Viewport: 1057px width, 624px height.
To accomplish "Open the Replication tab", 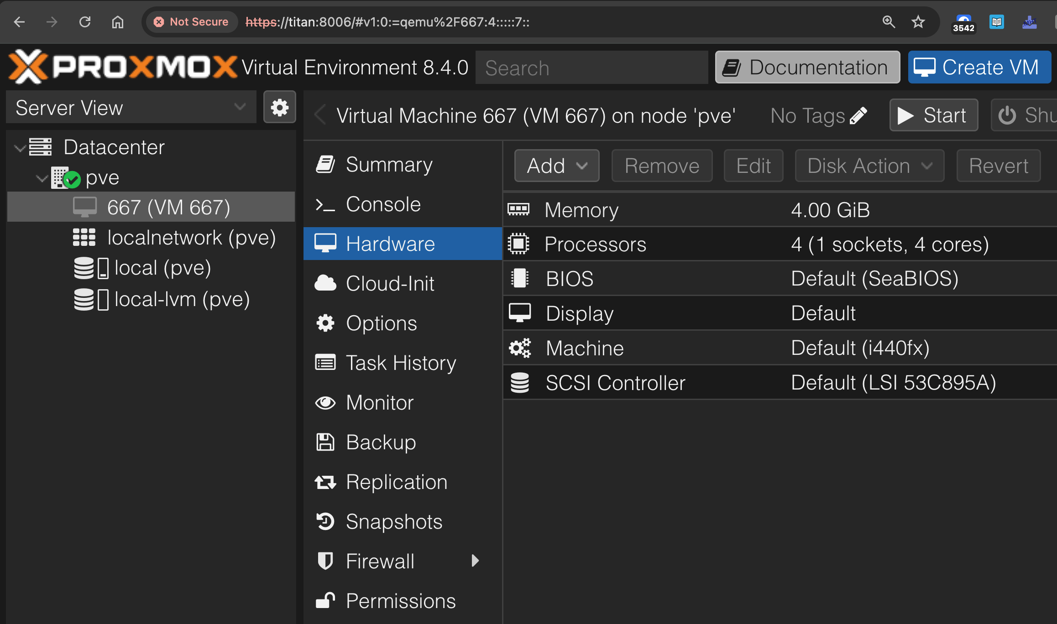I will [403, 482].
